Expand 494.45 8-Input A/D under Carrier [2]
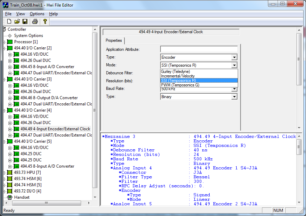The image size is (306, 216). 10,67
